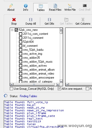Click log line 'Table found: kw_pl'
92x128 pixels.
[x=20, y=105]
